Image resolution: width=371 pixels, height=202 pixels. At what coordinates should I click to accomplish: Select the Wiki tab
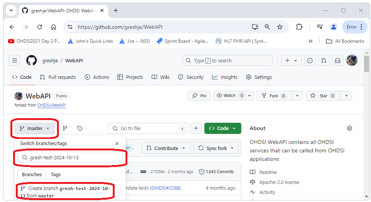160,77
